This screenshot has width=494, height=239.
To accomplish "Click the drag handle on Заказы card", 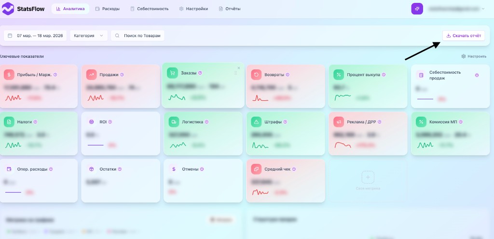I will click(235, 73).
